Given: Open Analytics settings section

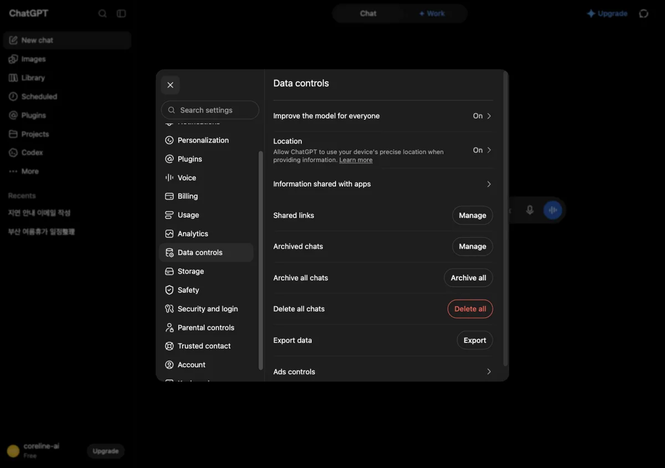Looking at the screenshot, I should click(206, 234).
